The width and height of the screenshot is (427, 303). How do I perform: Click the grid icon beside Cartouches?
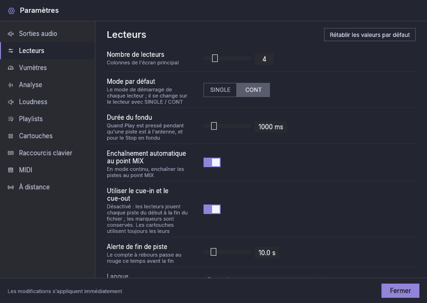tap(10, 136)
